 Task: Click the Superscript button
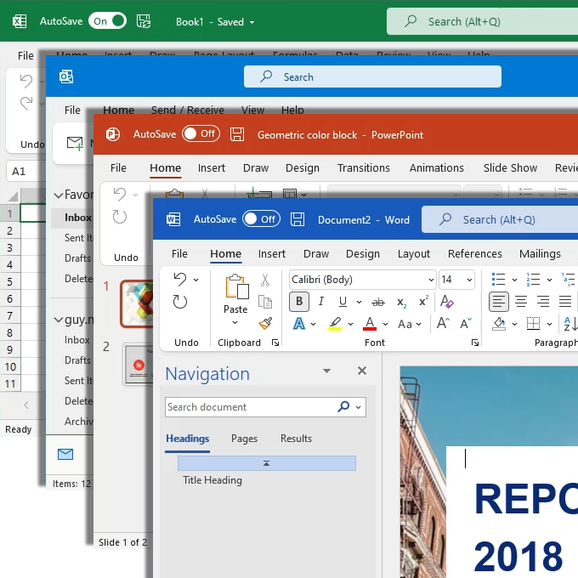[x=423, y=302]
